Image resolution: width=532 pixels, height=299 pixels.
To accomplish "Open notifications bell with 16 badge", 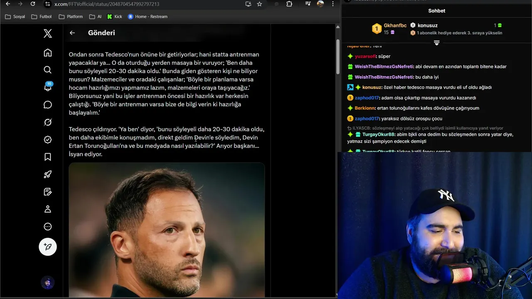I will tap(48, 87).
